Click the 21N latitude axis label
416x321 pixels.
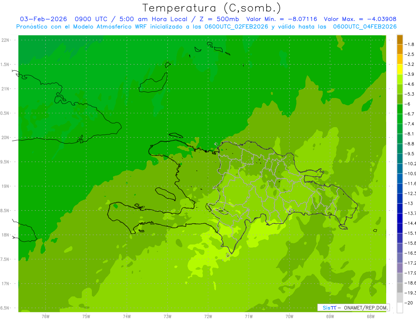[6, 89]
